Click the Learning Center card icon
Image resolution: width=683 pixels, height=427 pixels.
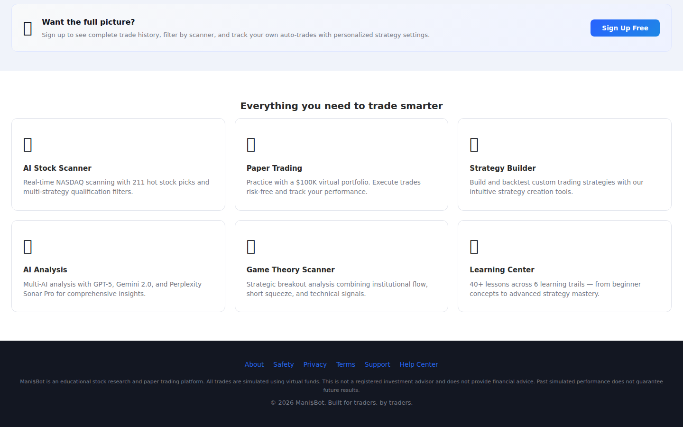[474, 247]
